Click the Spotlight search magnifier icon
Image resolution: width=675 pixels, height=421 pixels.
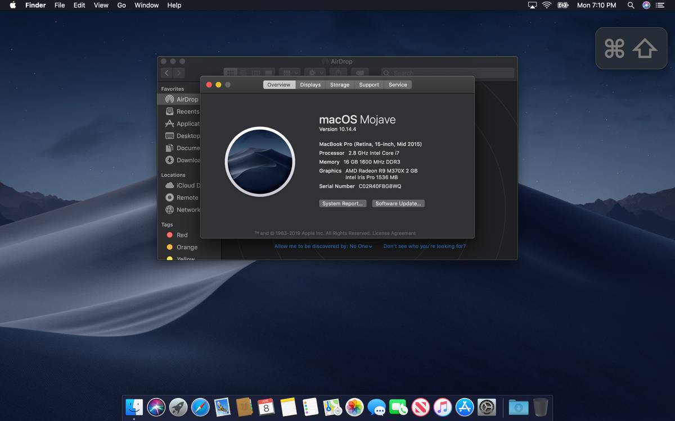coord(631,5)
